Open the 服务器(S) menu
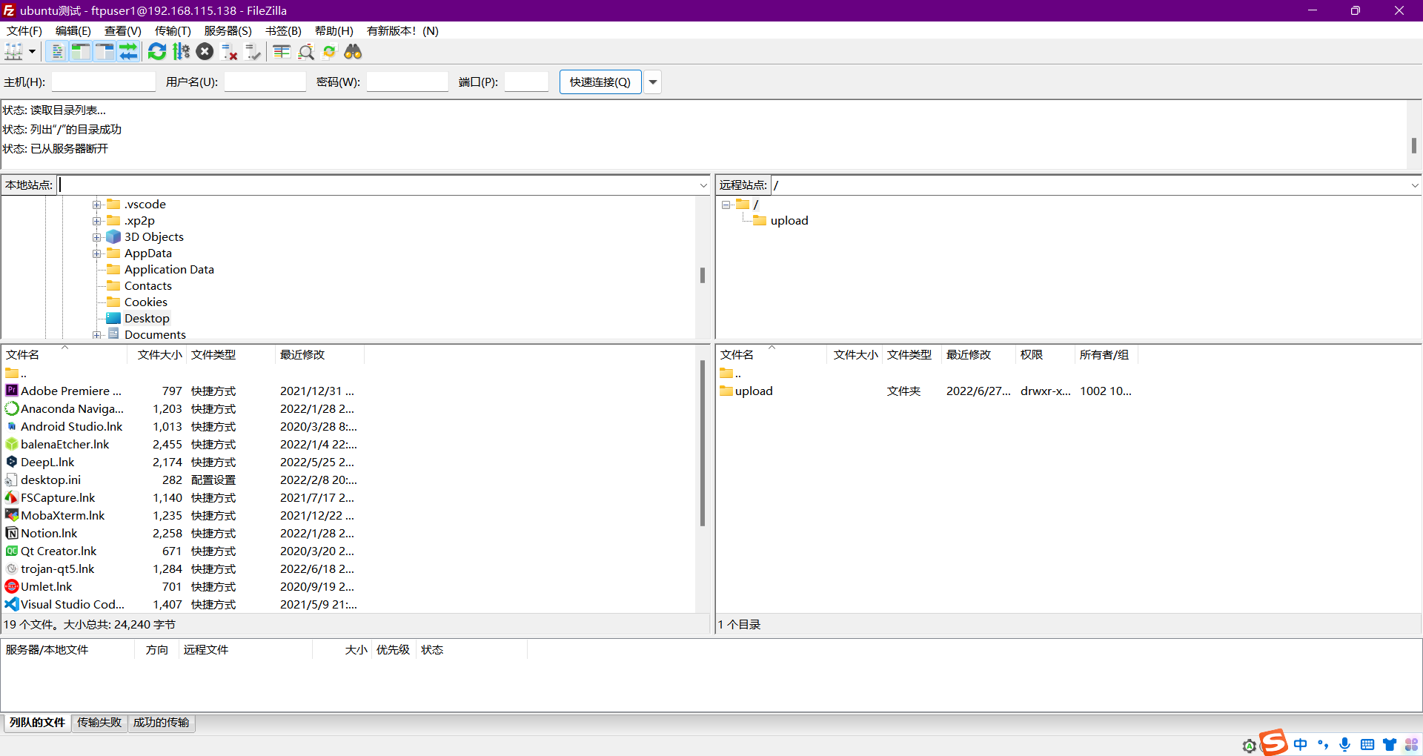The height and width of the screenshot is (756, 1423). tap(228, 31)
